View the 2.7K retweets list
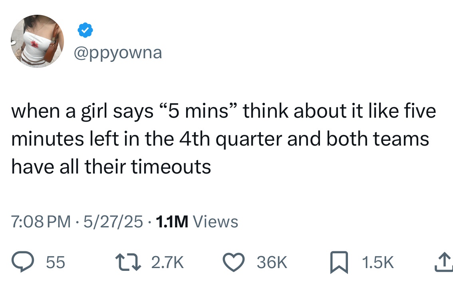 [168, 262]
